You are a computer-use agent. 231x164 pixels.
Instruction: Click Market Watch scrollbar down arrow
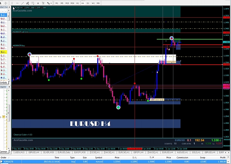(x=9, y=79)
